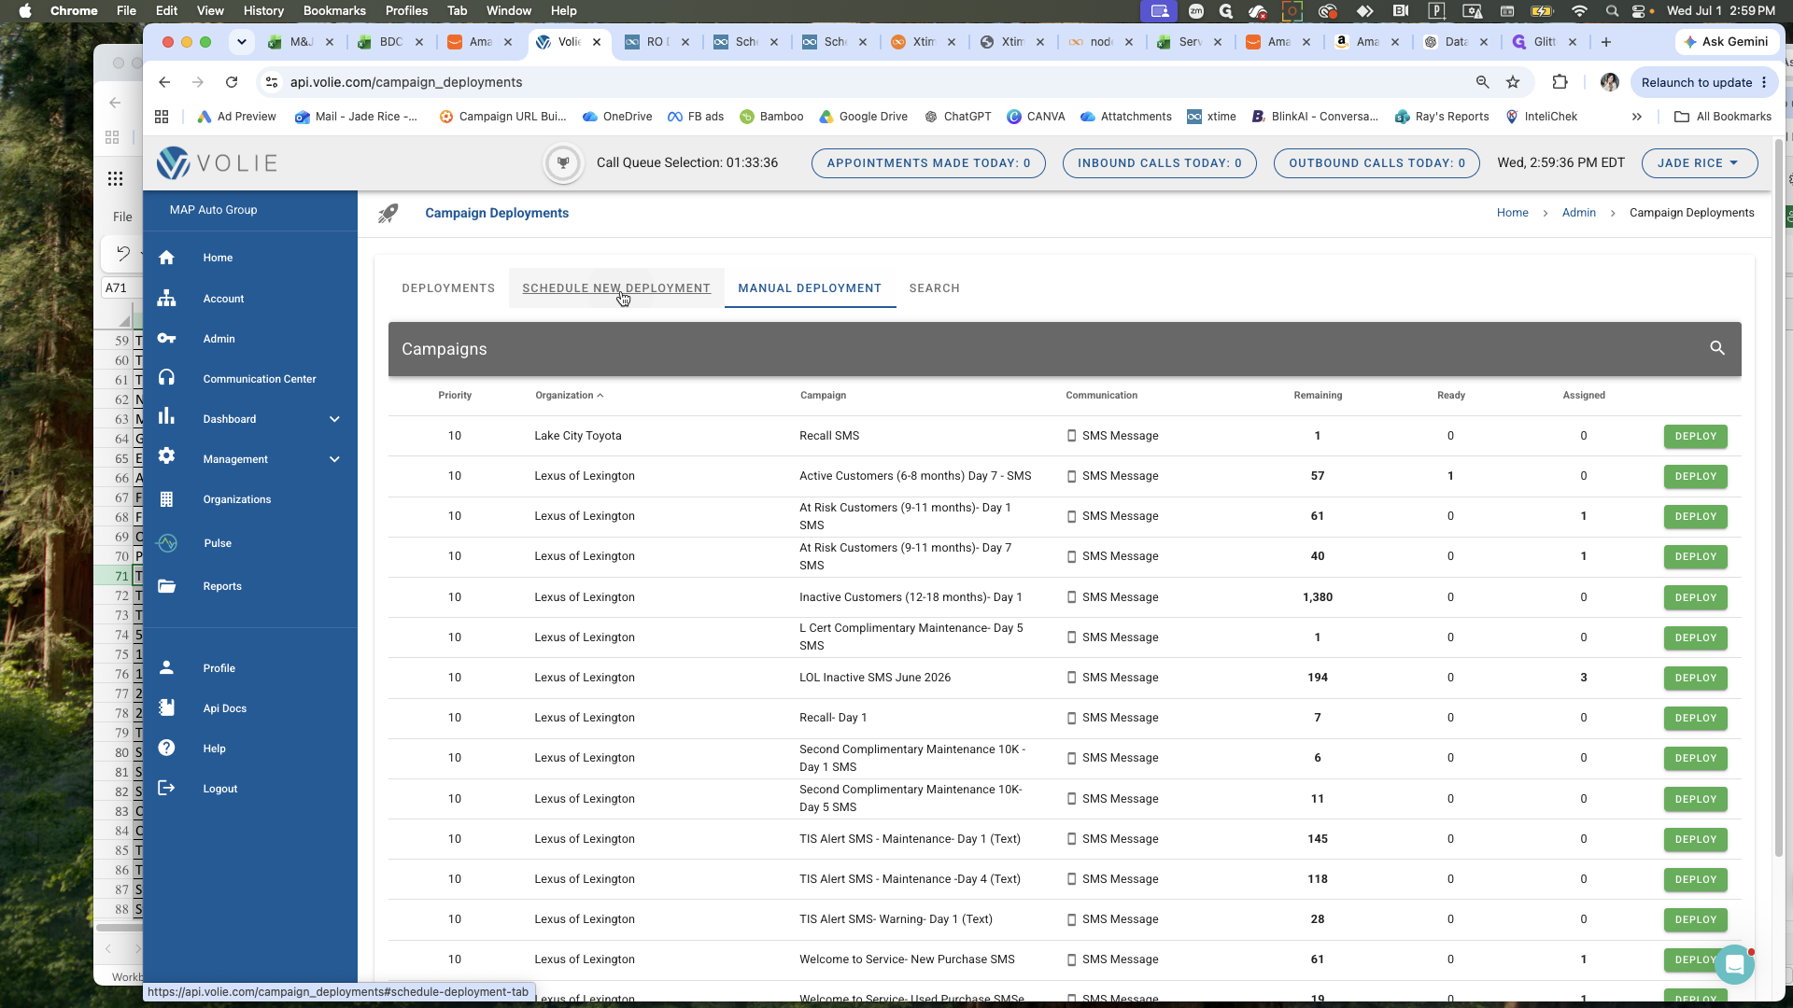Open Spotlight search in macOS menu bar
1793x1008 pixels.
click(1612, 11)
